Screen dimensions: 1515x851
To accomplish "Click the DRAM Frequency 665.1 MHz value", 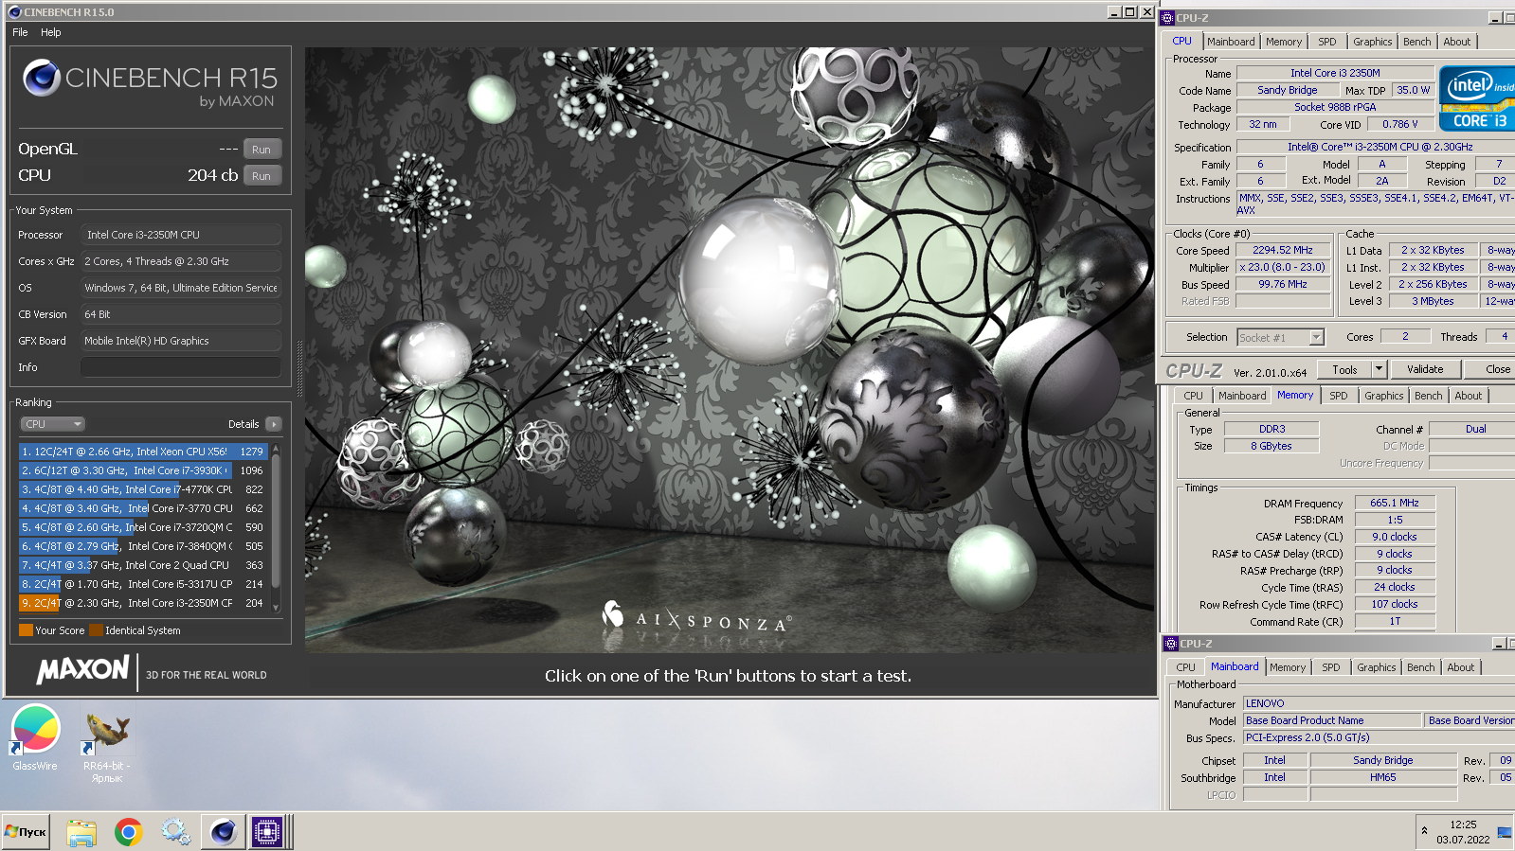I will click(1395, 503).
